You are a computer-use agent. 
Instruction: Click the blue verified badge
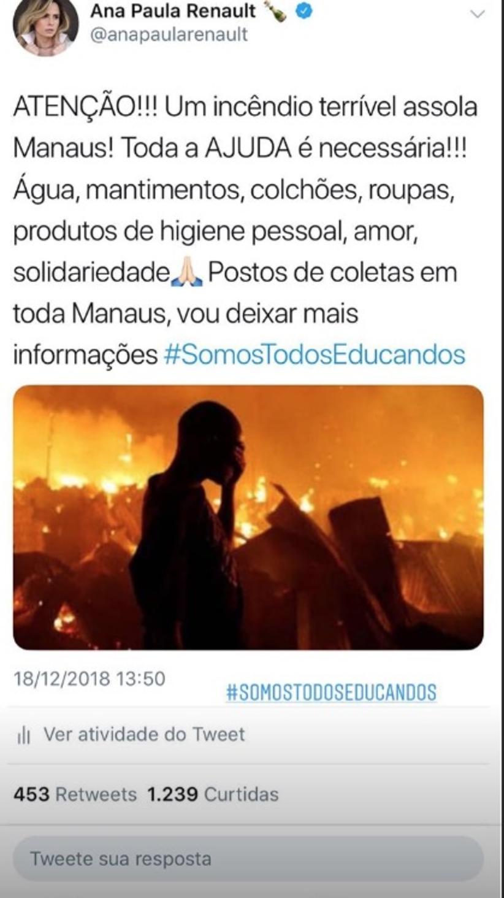pyautogui.click(x=305, y=11)
